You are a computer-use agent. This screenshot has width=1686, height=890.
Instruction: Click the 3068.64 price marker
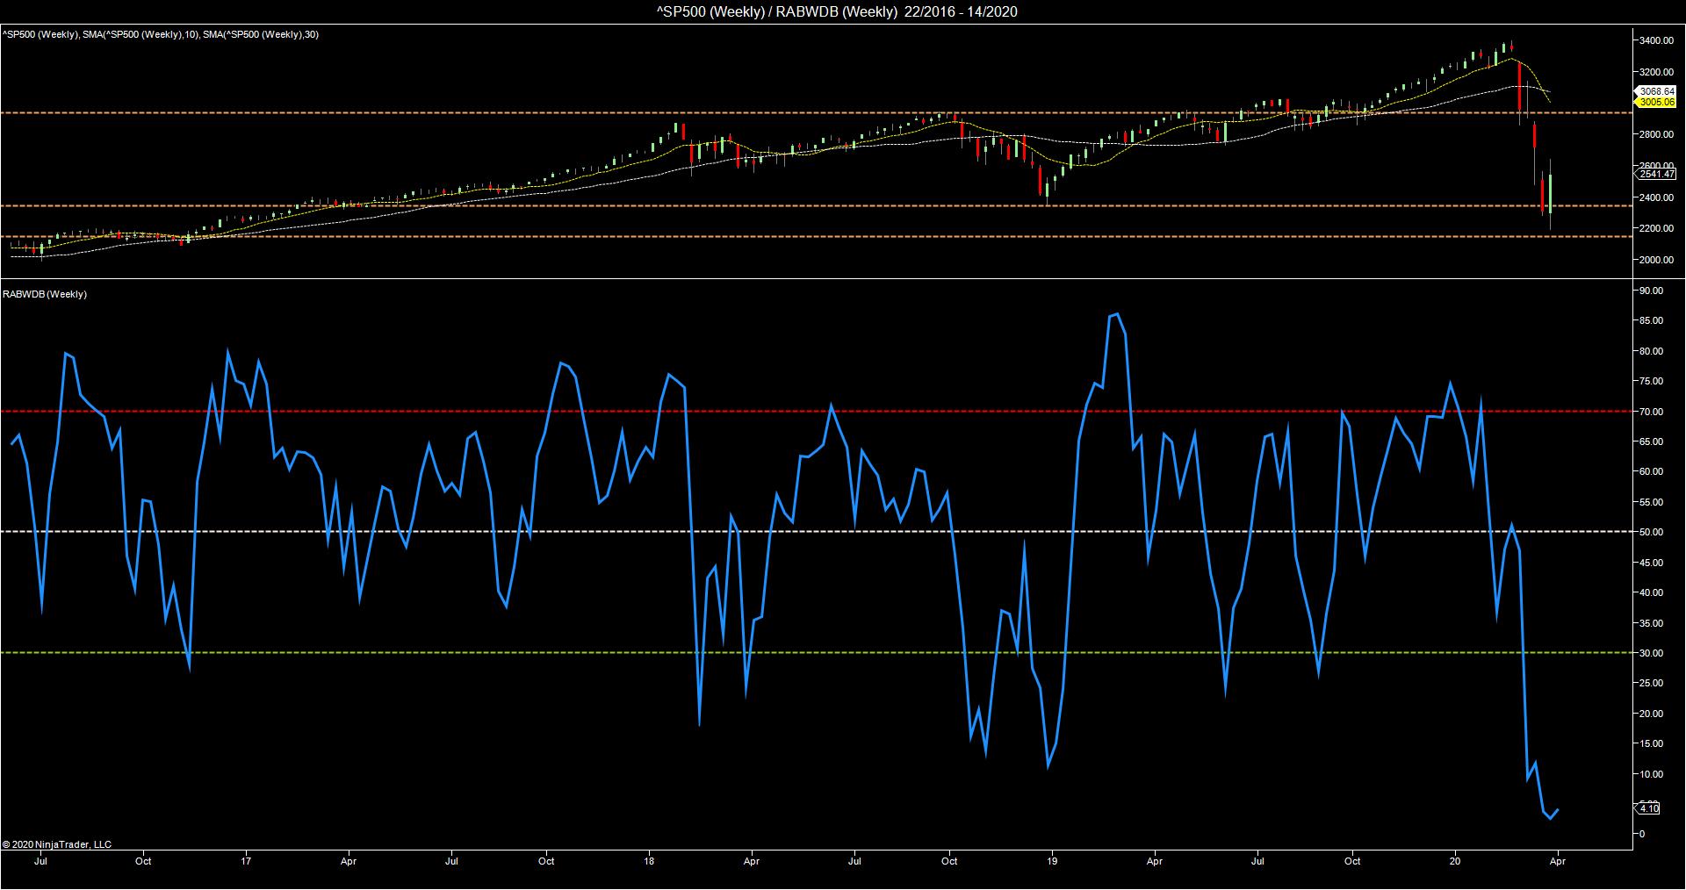click(x=1656, y=91)
